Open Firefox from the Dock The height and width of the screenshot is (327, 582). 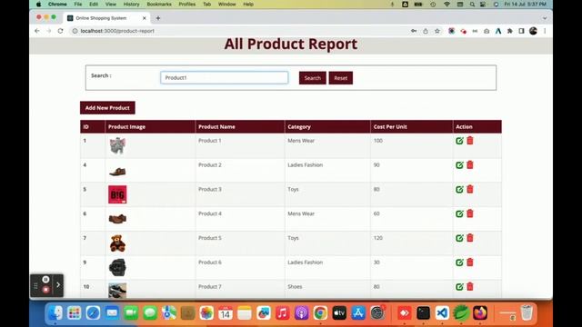click(x=480, y=312)
